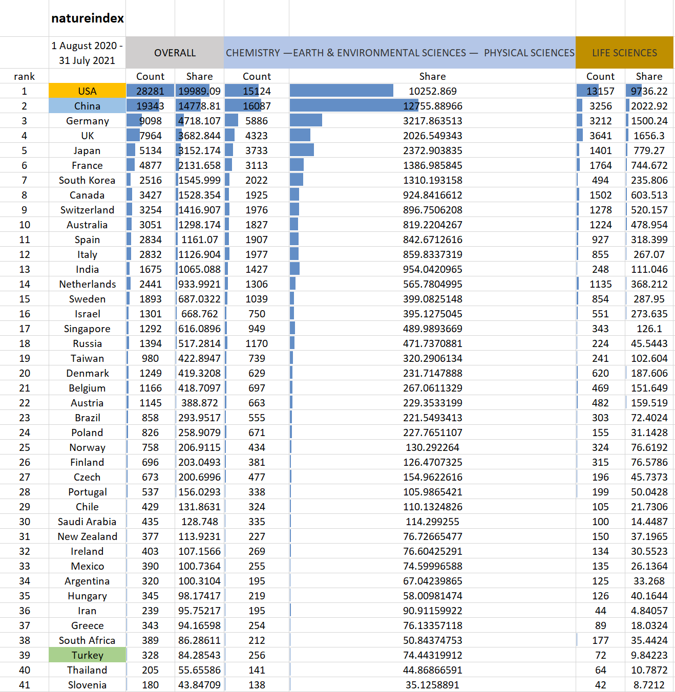Select the Netherlands country cell
The image size is (675, 692).
88,284
